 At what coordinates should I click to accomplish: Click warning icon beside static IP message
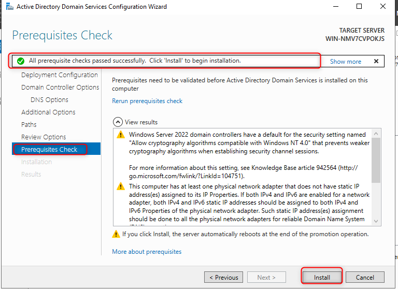(x=121, y=186)
